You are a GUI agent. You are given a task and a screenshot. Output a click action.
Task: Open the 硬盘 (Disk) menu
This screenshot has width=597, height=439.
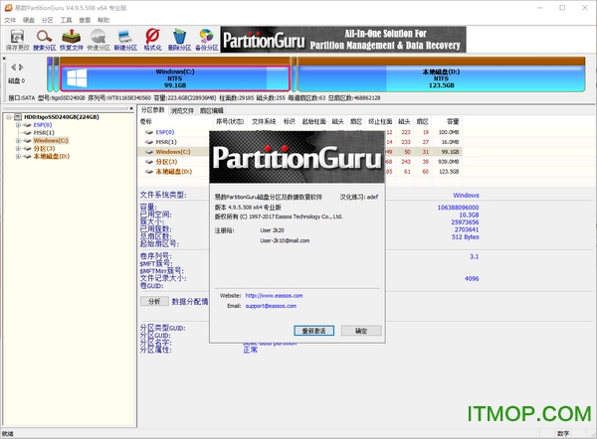[29, 20]
